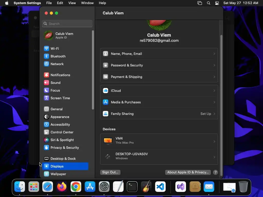The height and width of the screenshot is (197, 263).
Task: Open Contacts from the Dock
Action: click(x=195, y=187)
